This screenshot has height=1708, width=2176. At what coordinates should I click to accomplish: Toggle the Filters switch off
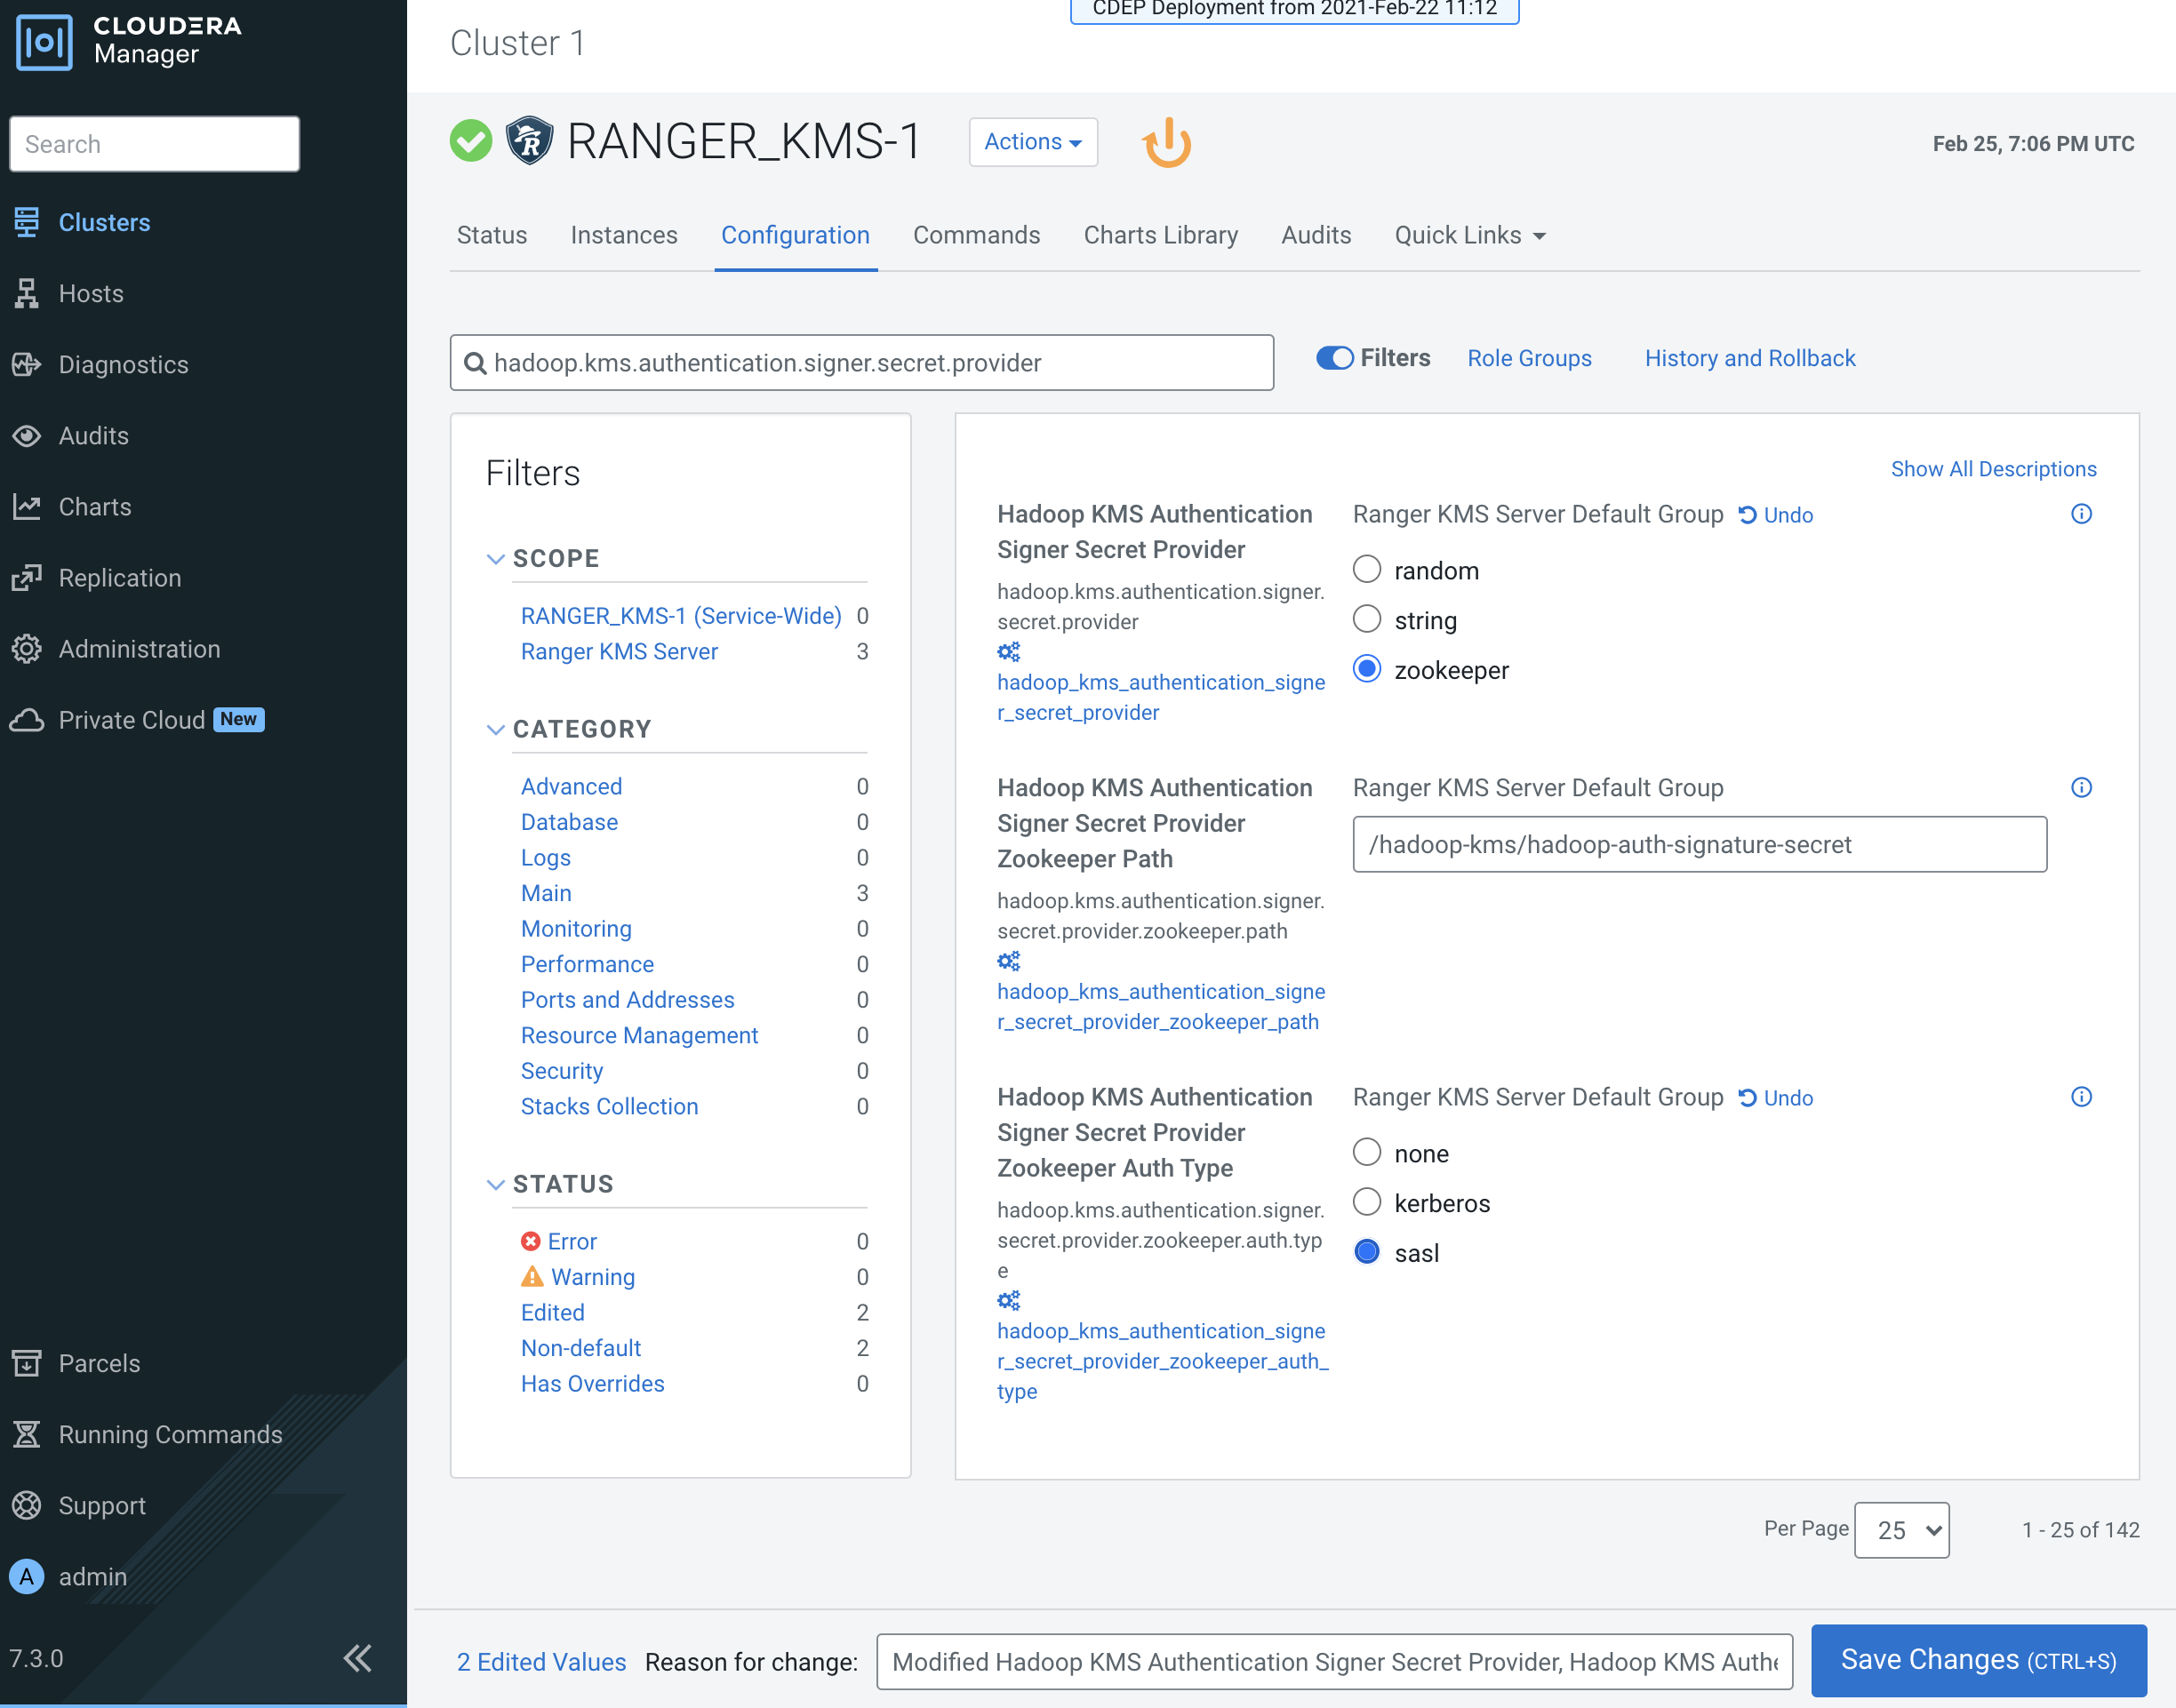tap(1334, 358)
